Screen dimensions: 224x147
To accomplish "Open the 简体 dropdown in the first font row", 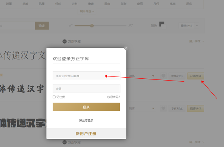I will tap(141, 76).
